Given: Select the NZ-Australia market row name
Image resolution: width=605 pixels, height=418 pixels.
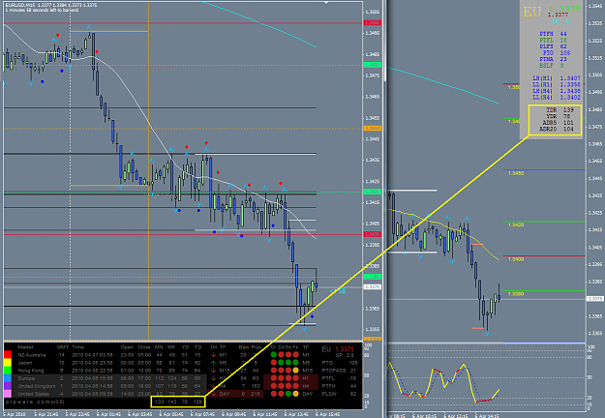Looking at the screenshot, I should tap(32, 355).
